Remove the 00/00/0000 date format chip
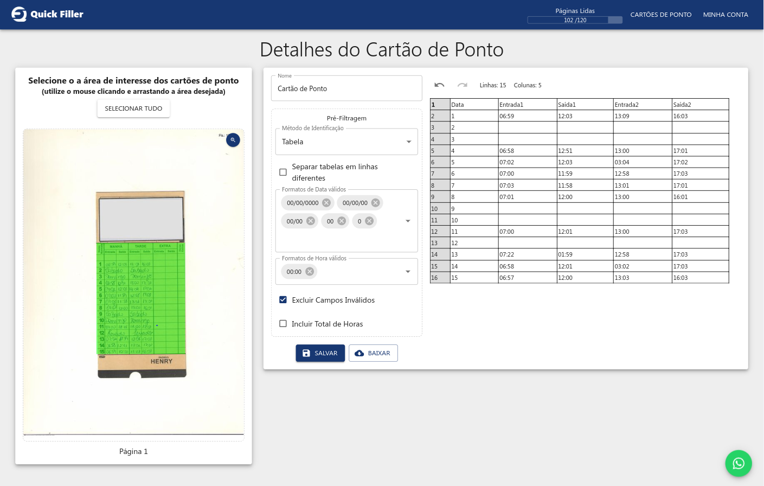 pos(326,202)
